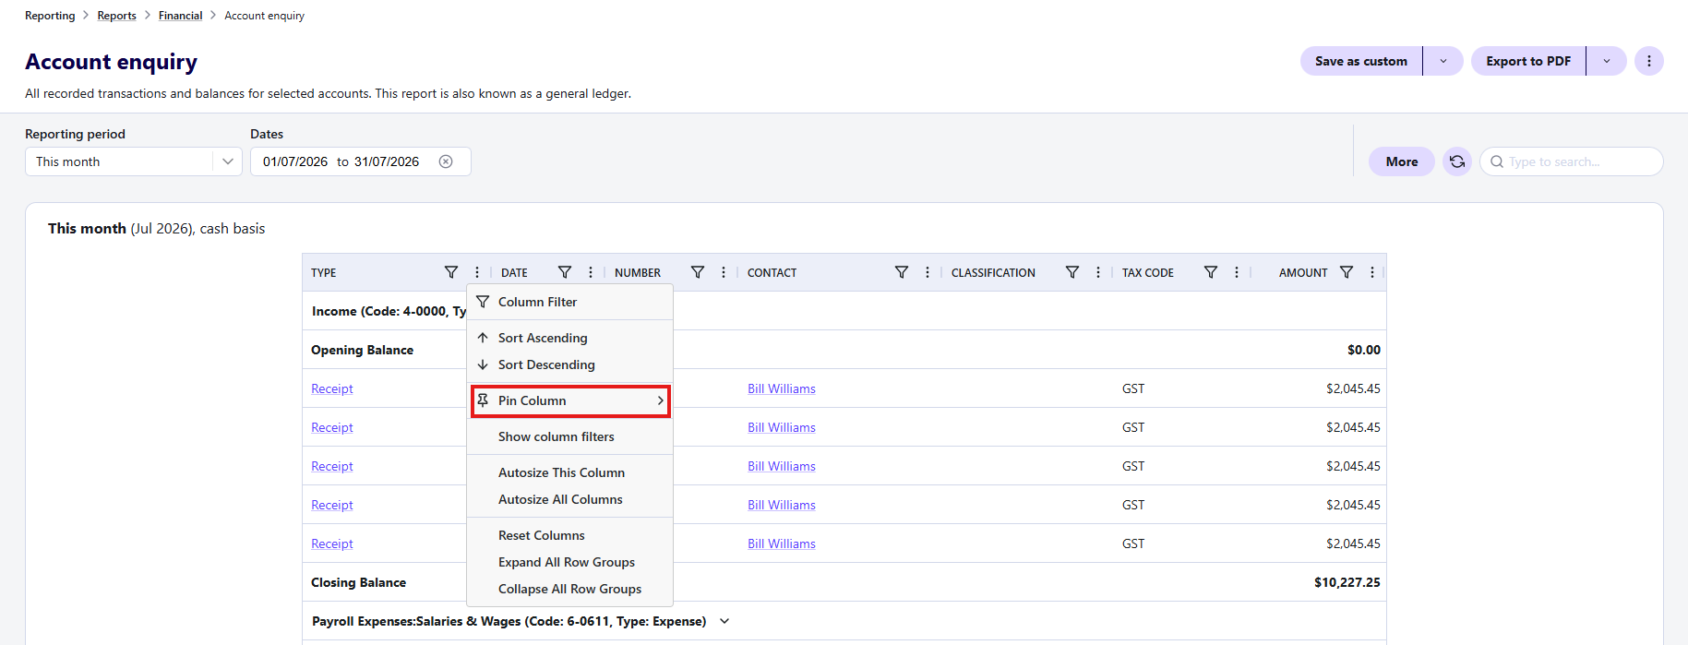
Task: Select Reset Columns option
Action: pos(570,535)
